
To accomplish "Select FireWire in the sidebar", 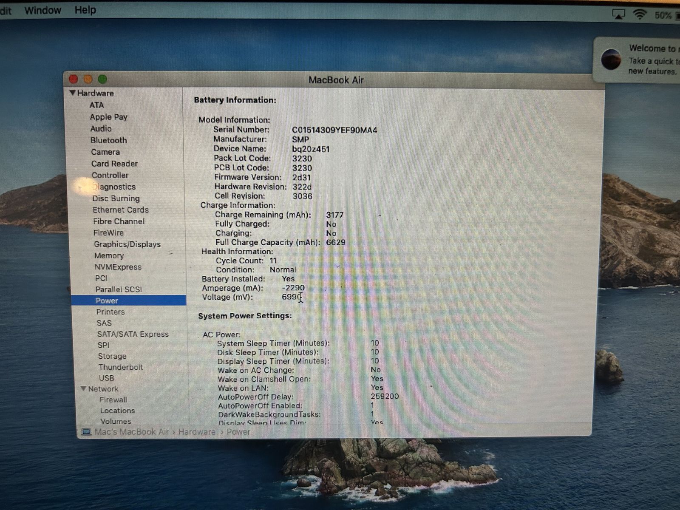I will click(x=108, y=232).
